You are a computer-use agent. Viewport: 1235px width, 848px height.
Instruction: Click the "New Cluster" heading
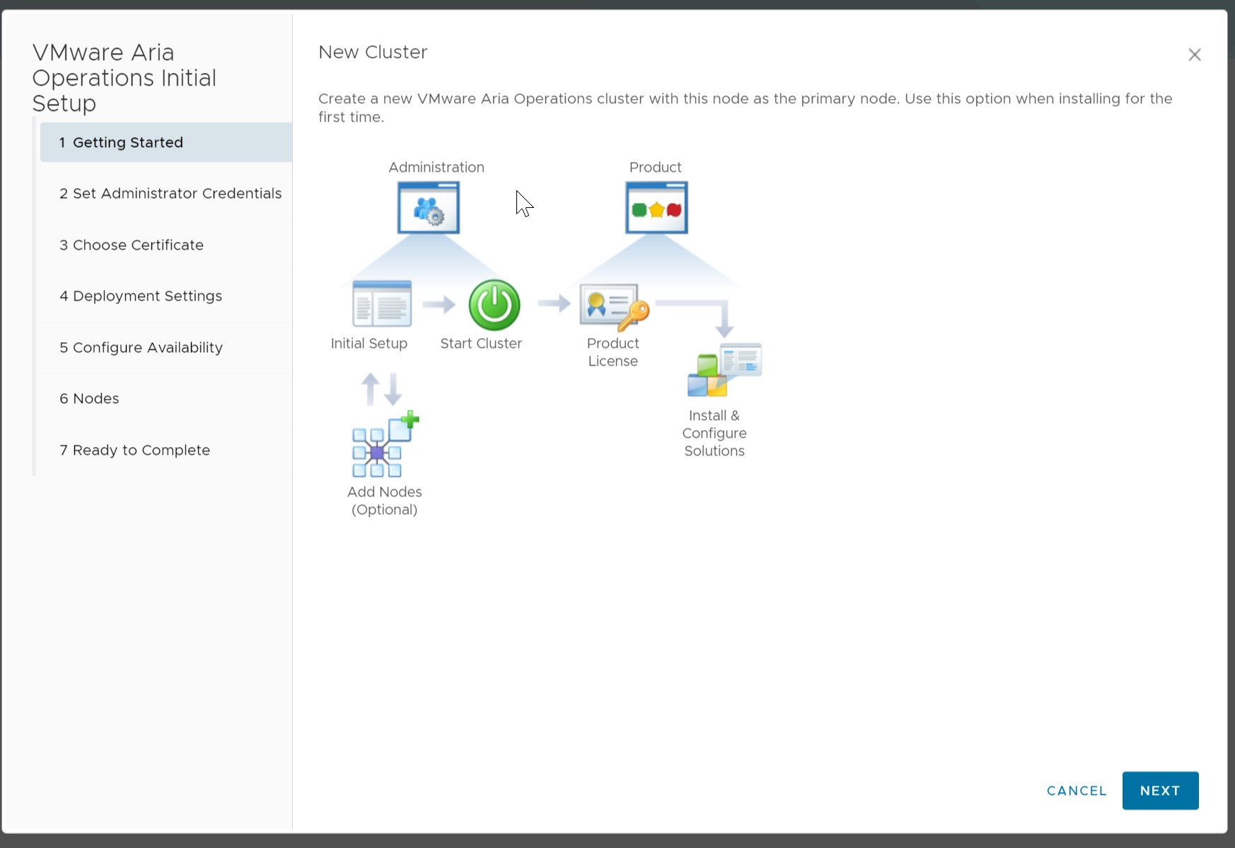[373, 52]
